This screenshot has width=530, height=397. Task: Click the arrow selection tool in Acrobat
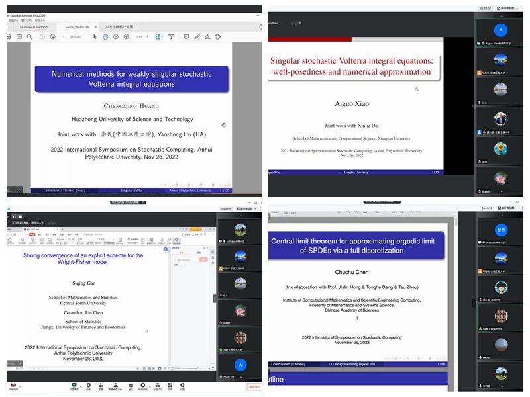click(x=95, y=36)
